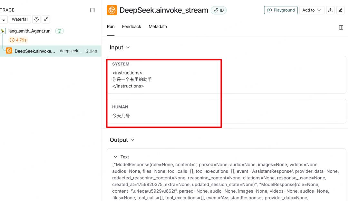Click the pencil edit icon button
Image resolution: width=348 pixels, height=201 pixels.
(x=340, y=10)
